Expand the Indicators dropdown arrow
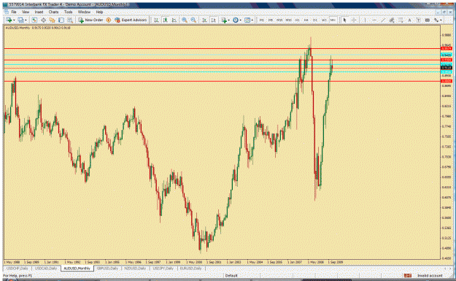Viewport: 456px width, 281px height. 228,20
